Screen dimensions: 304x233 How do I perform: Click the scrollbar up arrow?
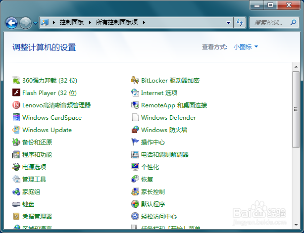click(296, 67)
